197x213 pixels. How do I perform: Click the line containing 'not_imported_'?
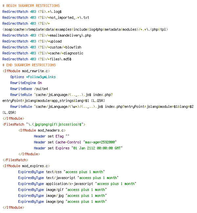(46, 18)
